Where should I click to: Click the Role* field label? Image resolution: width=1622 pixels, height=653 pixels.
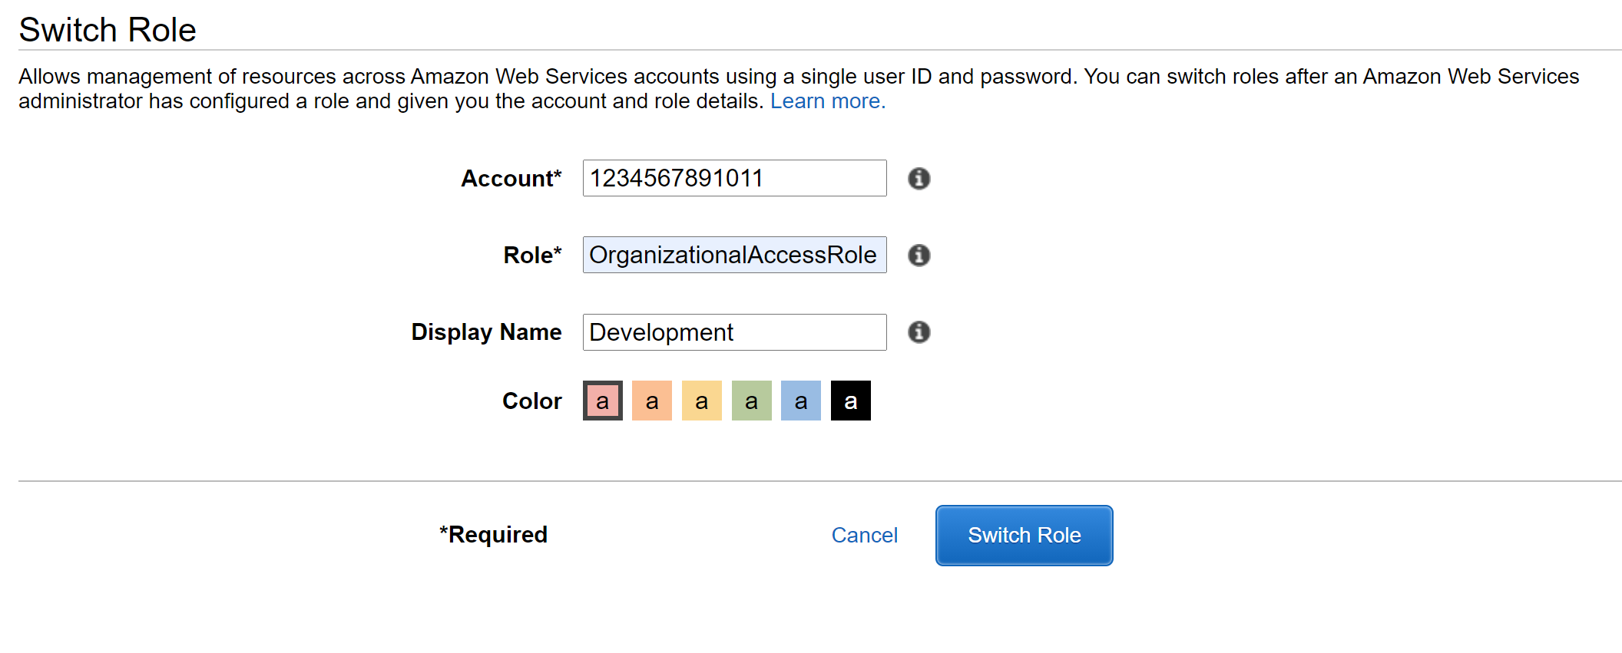pos(533,255)
